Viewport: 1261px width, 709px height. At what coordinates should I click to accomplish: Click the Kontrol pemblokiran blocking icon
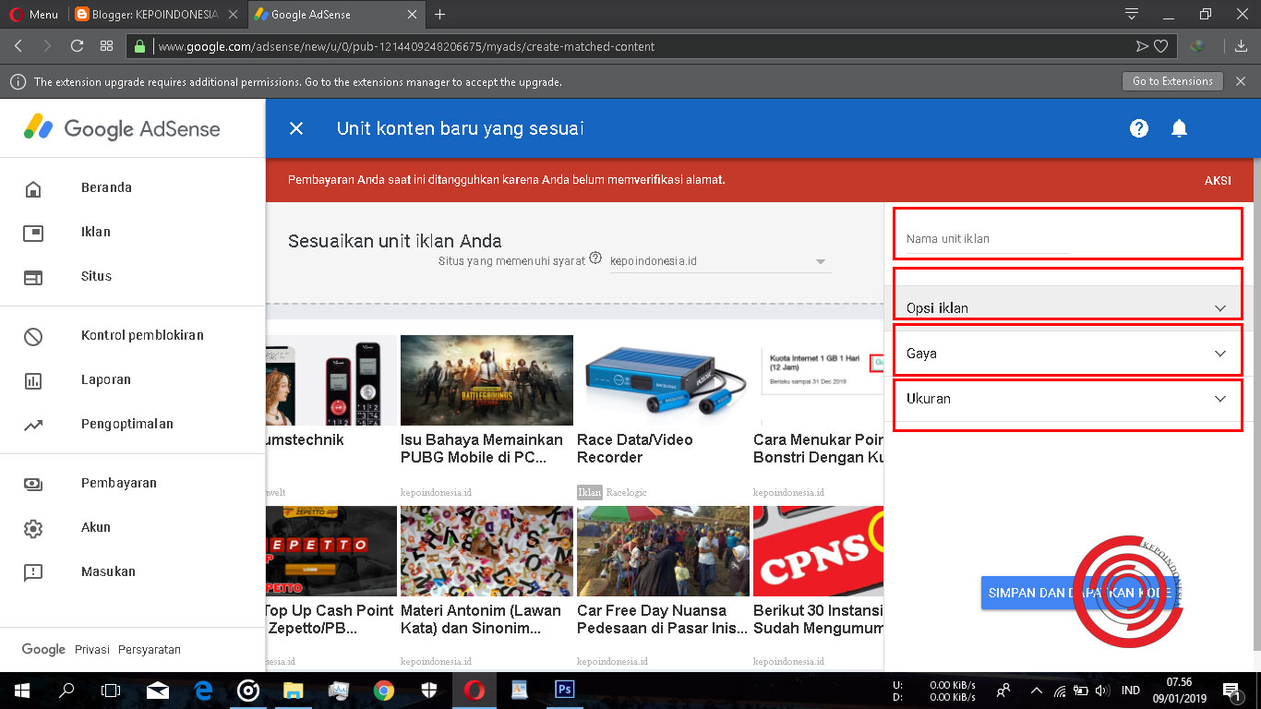[34, 335]
